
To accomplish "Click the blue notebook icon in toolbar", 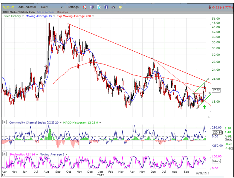I will pyautogui.click(x=92, y=7).
